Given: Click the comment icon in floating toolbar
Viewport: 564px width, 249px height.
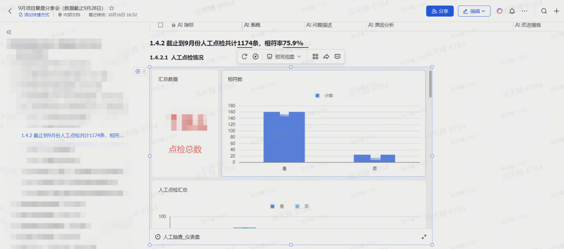Looking at the screenshot, I should click(x=338, y=56).
